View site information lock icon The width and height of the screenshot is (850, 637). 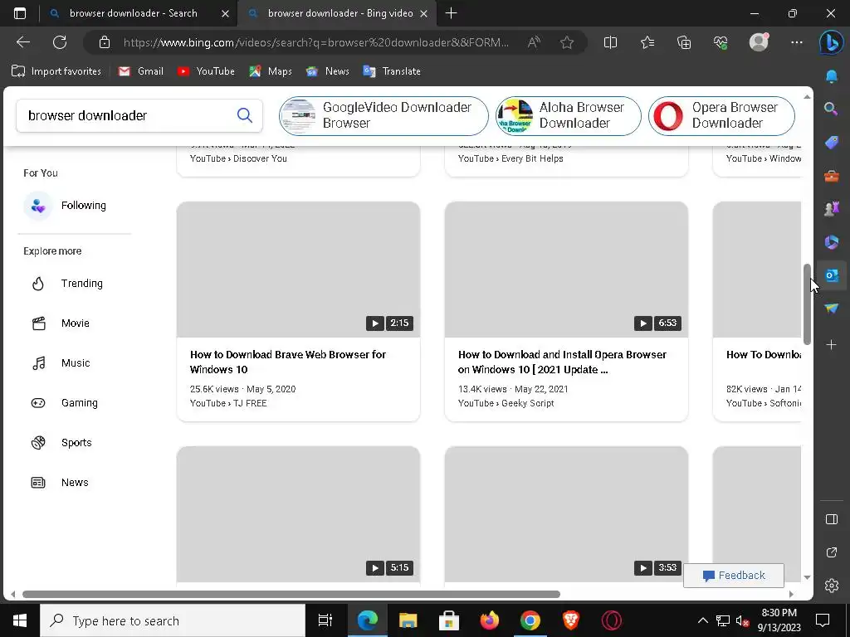click(x=105, y=42)
